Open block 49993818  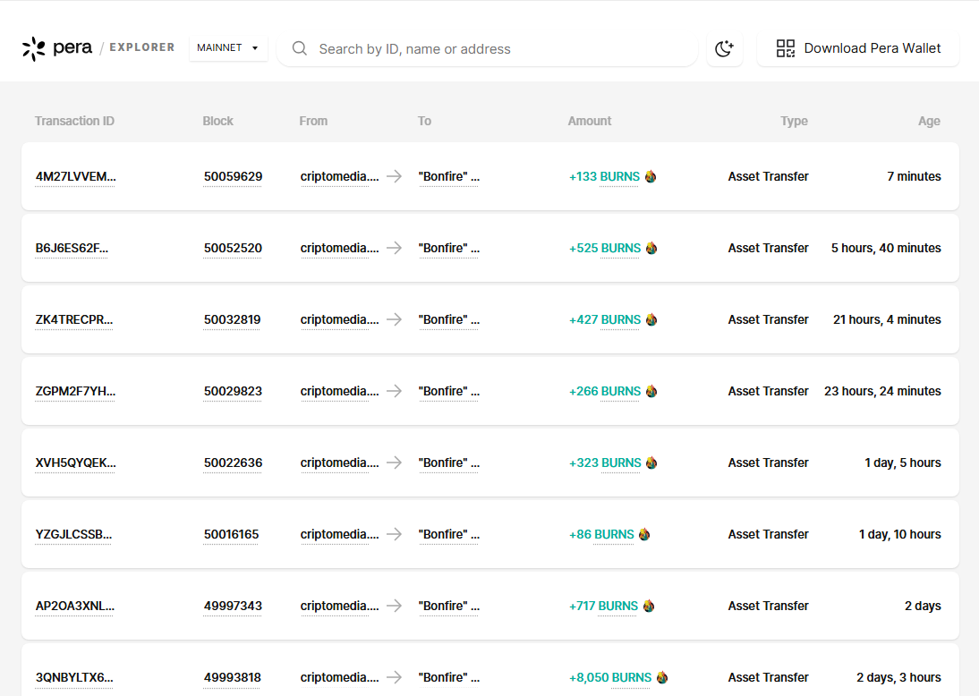point(233,678)
